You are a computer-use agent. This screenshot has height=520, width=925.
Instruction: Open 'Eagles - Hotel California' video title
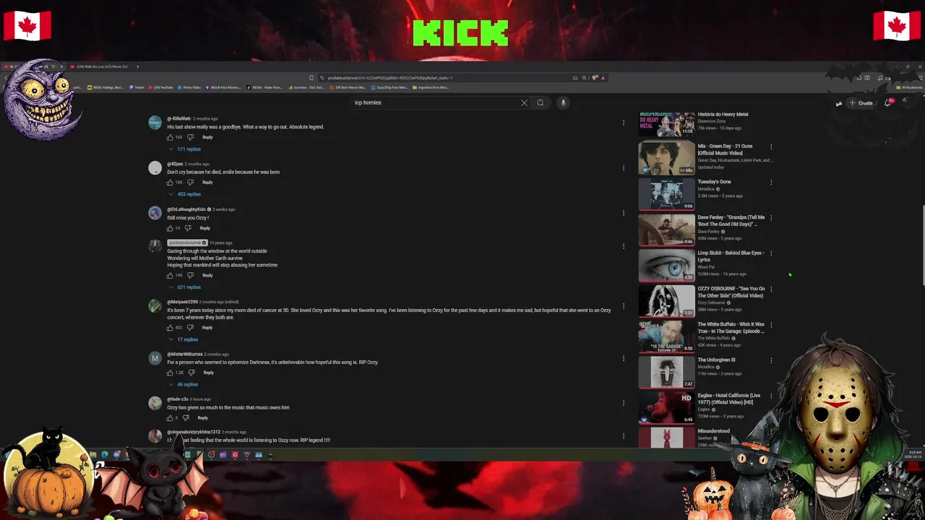(728, 399)
